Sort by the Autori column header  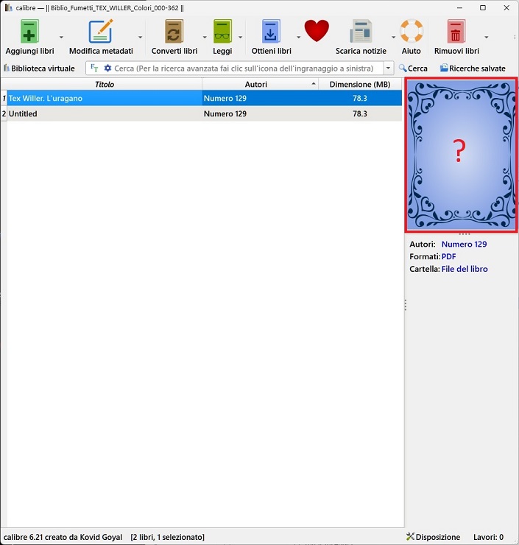tap(260, 84)
